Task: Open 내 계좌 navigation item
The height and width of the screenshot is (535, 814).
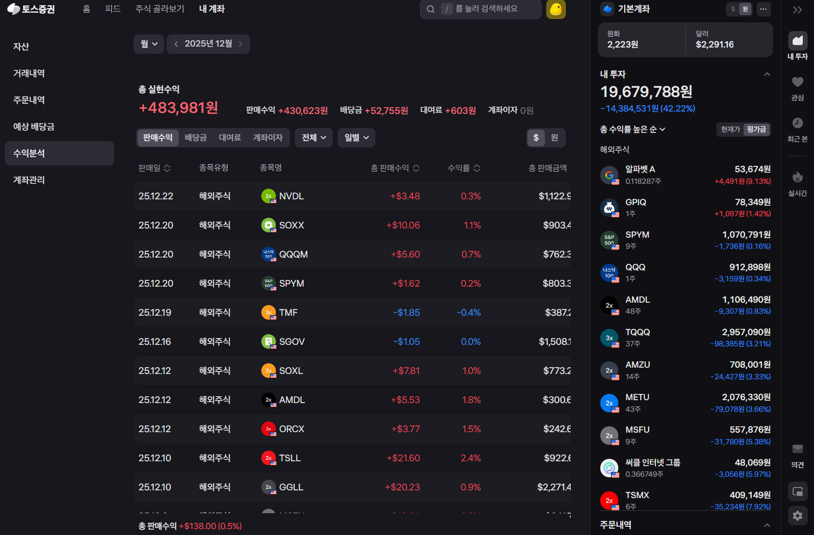Action: click(212, 9)
